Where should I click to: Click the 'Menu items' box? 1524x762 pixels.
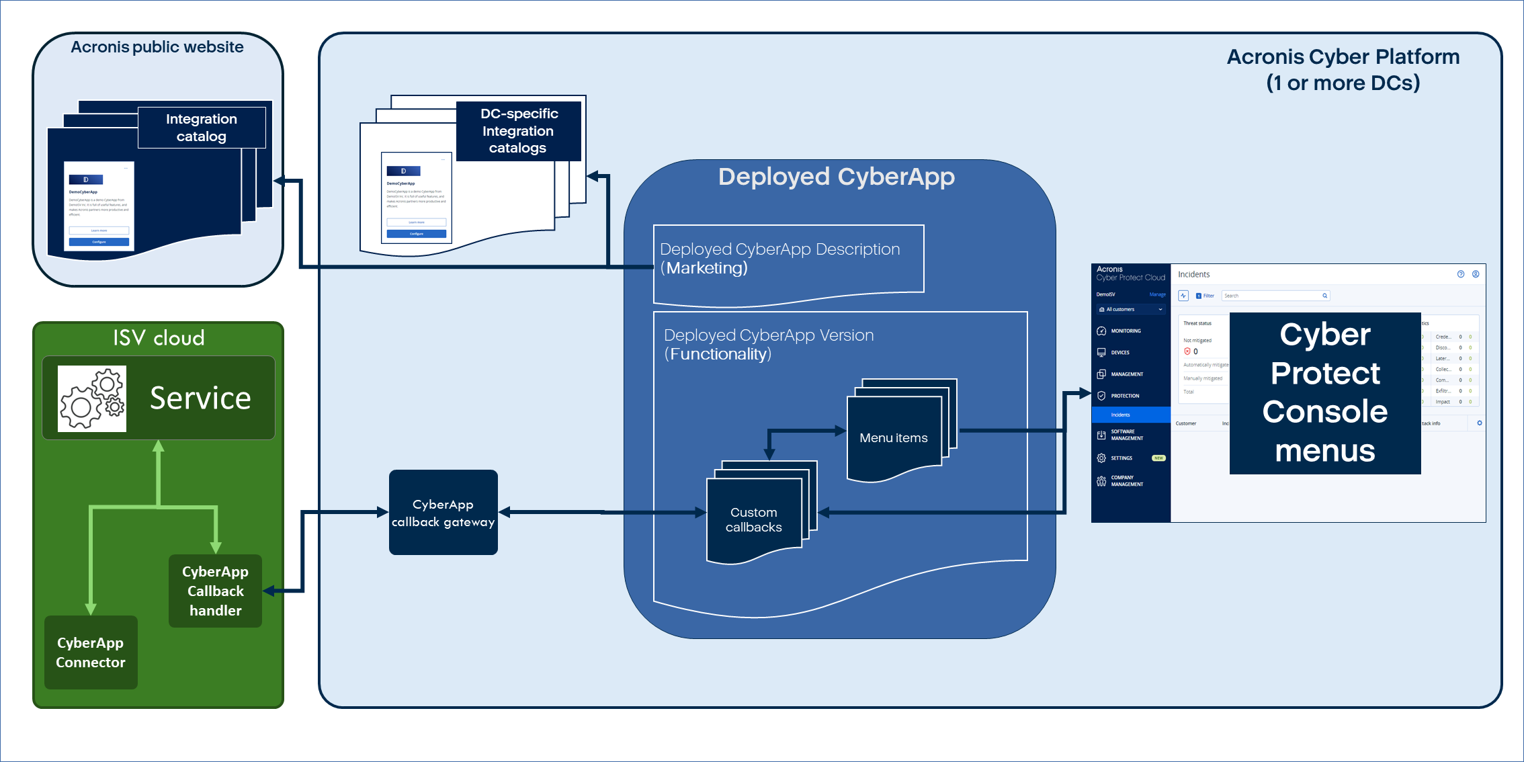pyautogui.click(x=894, y=438)
